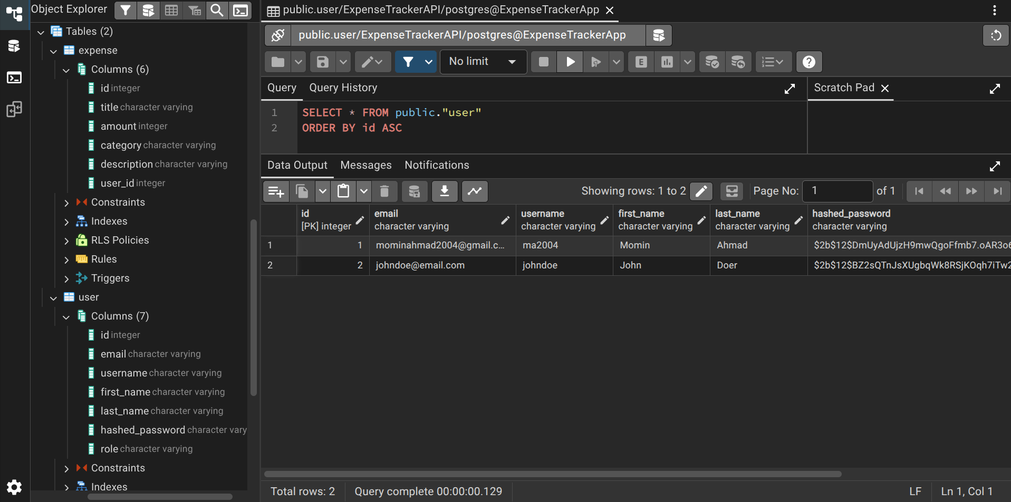
Task: Switch to the Messages tab
Action: pos(366,165)
